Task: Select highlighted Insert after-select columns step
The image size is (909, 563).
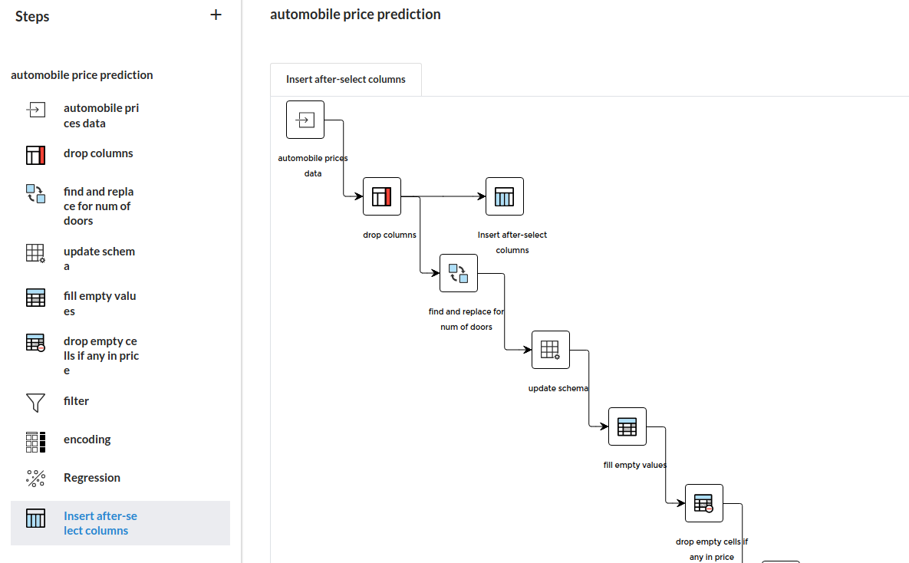Action: point(100,523)
